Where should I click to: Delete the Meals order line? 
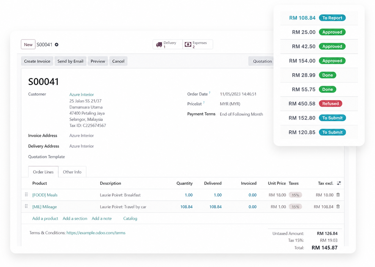pyautogui.click(x=338, y=195)
